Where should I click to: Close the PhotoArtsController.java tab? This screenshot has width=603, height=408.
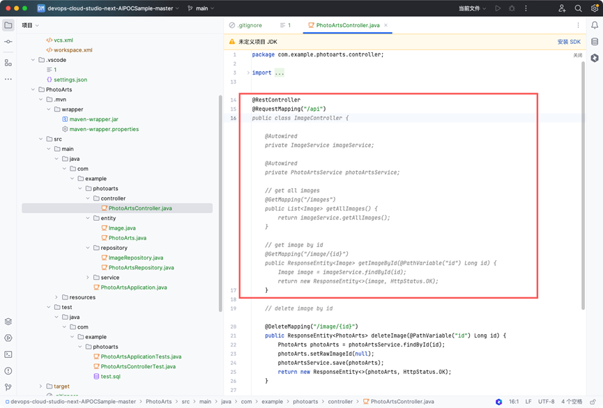386,25
